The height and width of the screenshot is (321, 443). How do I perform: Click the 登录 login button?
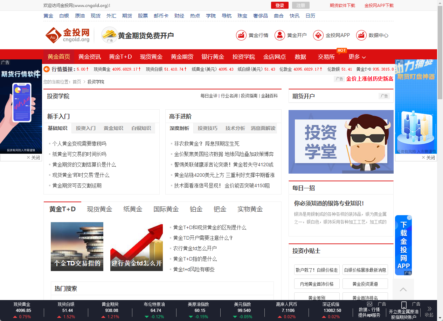click(279, 6)
